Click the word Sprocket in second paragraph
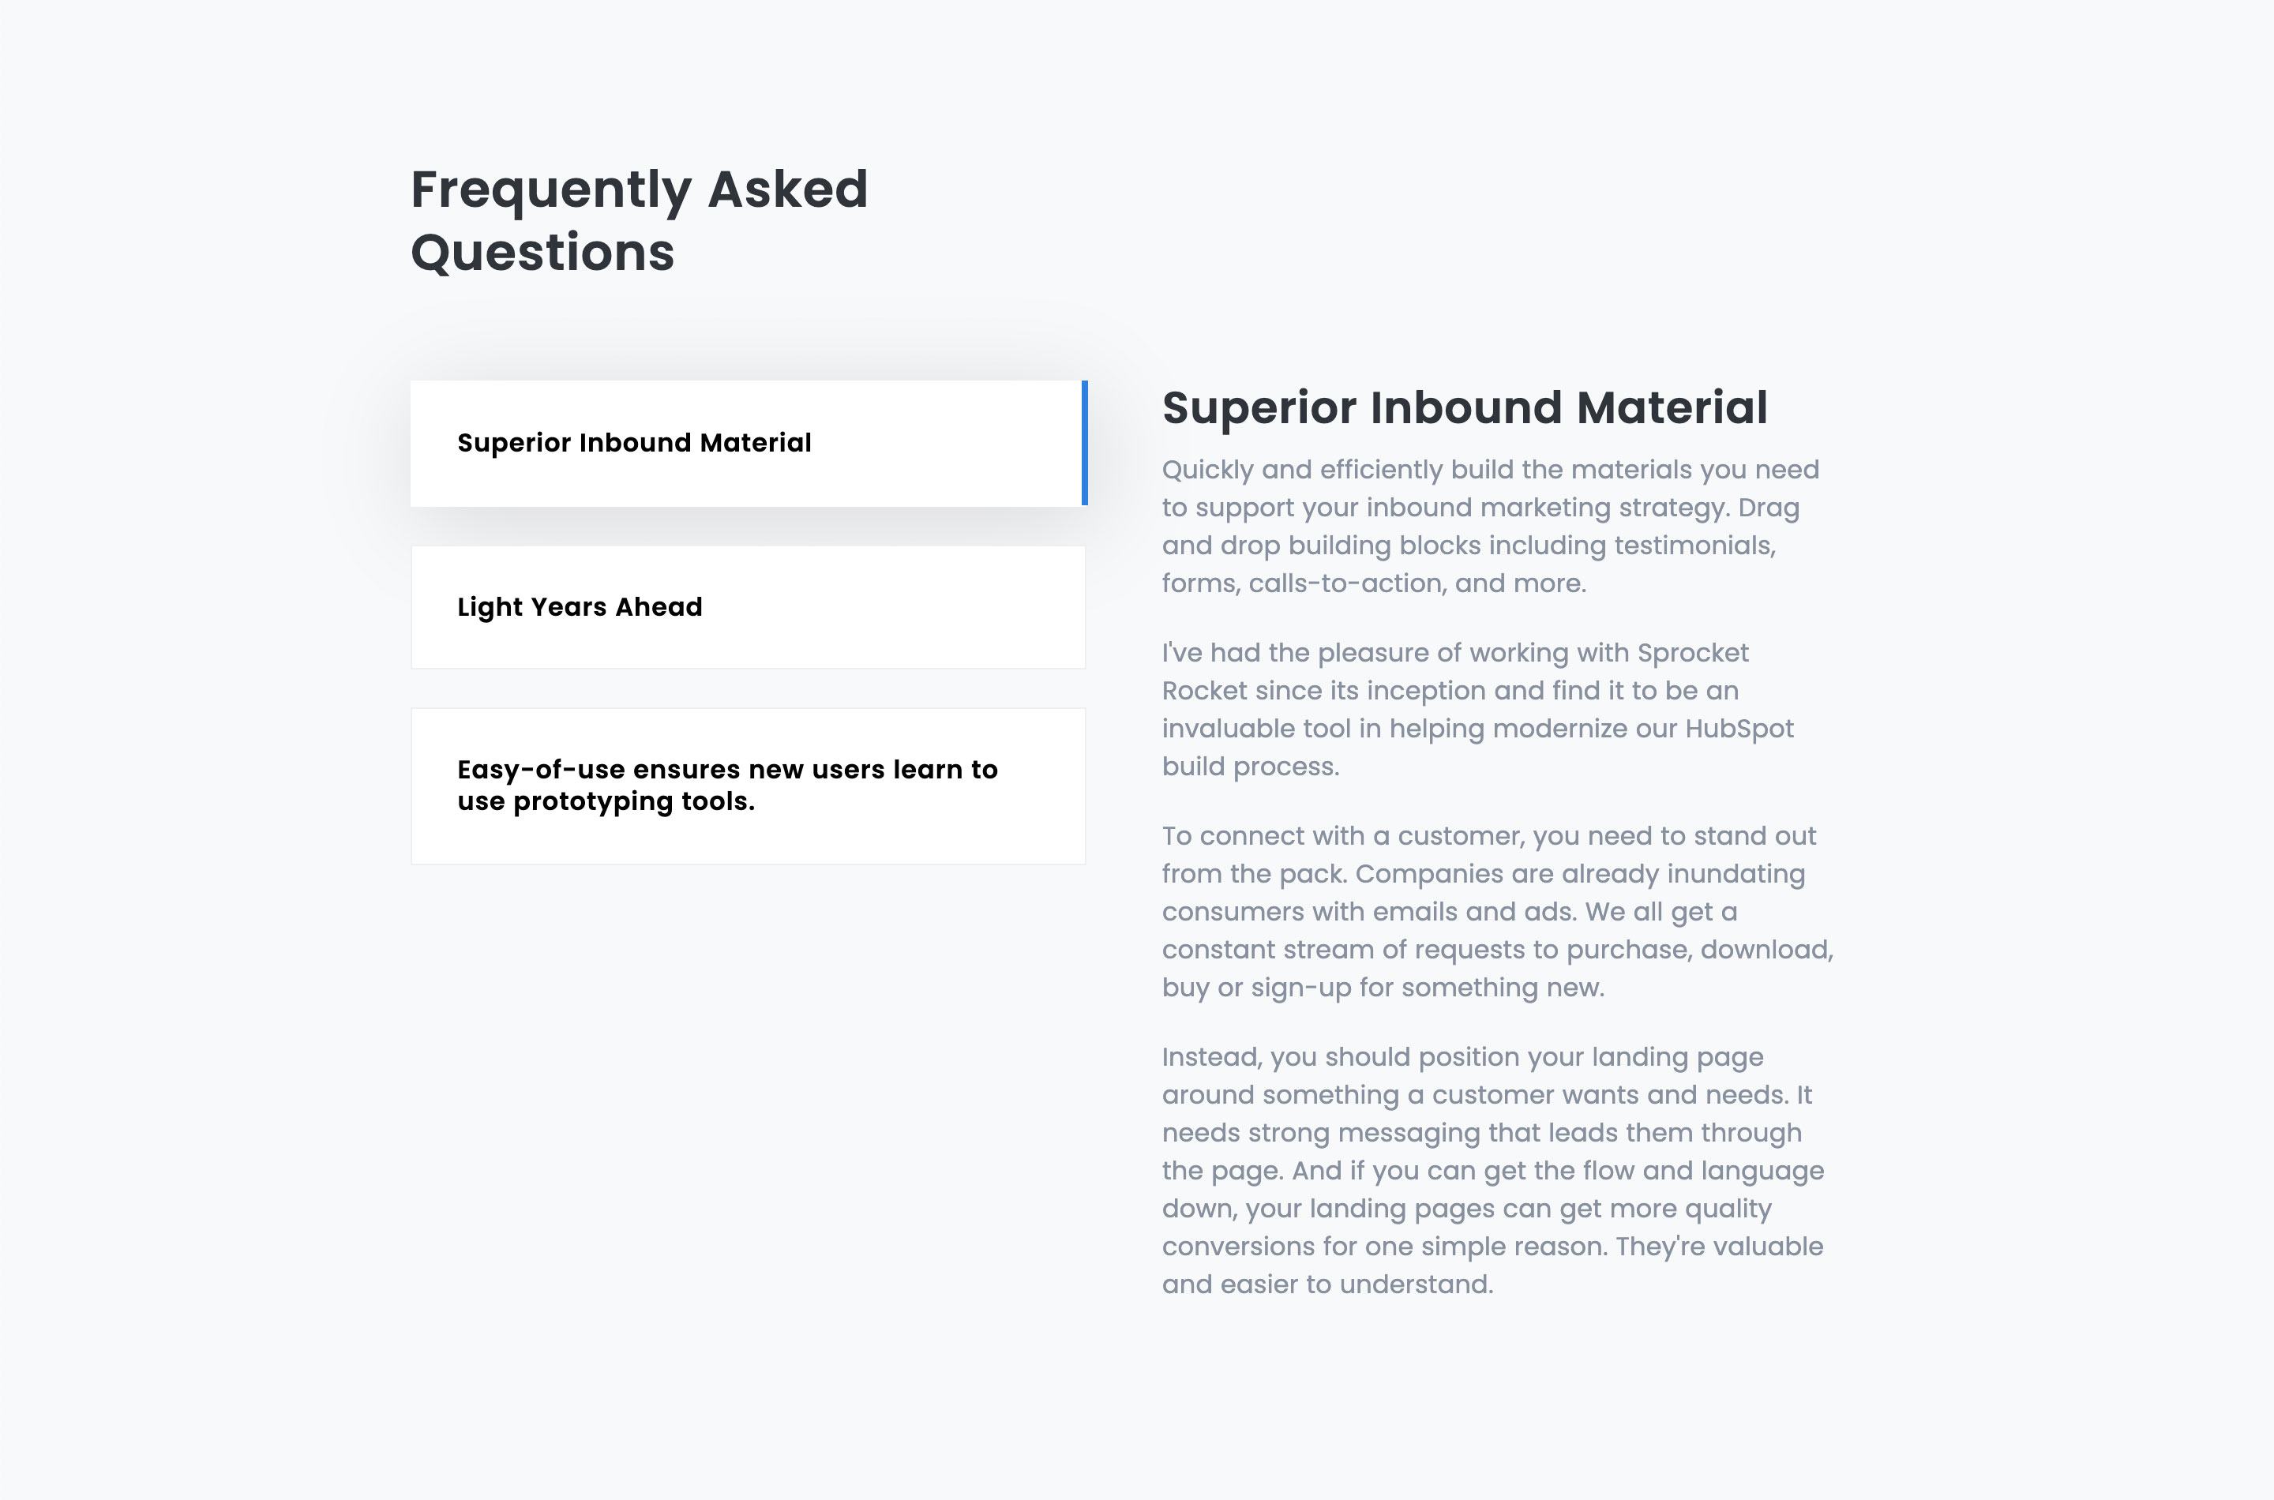The height and width of the screenshot is (1500, 2274). 1694,652
